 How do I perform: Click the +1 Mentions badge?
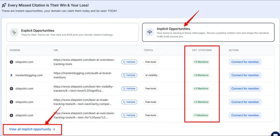[201, 115]
